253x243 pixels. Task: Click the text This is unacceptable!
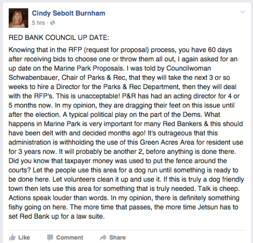pyautogui.click(x=88, y=96)
